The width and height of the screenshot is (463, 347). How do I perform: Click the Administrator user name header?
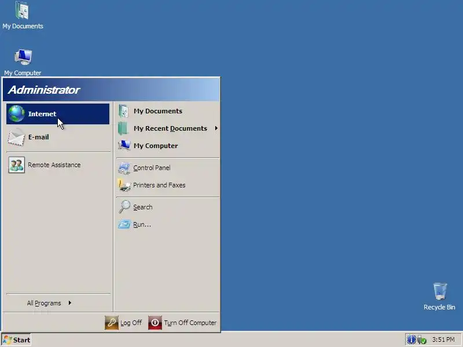pos(44,90)
